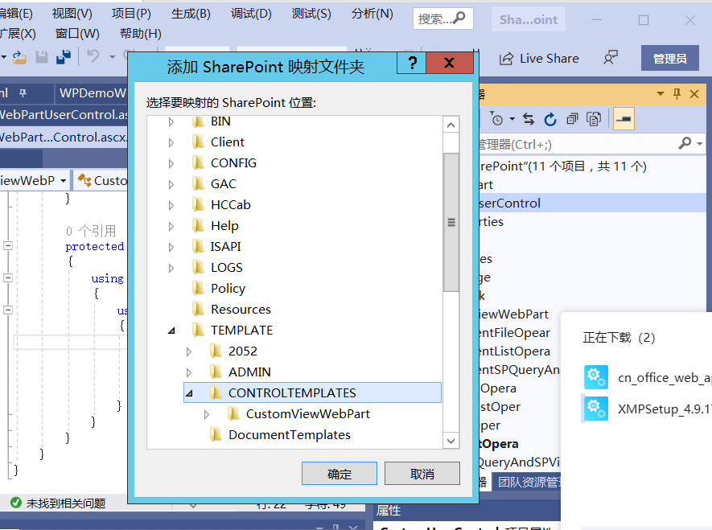
Task: Toggle the pin on the editor document tab
Action: click(23, 93)
